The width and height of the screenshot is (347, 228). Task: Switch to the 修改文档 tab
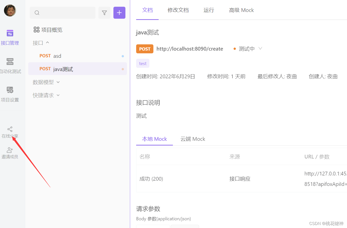pyautogui.click(x=178, y=10)
